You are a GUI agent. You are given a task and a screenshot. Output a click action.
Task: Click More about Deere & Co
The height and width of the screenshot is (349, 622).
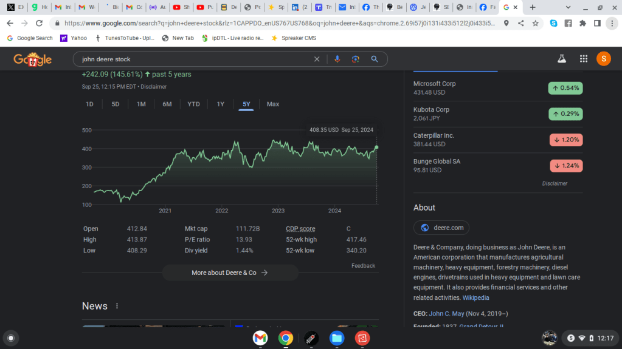click(x=230, y=273)
